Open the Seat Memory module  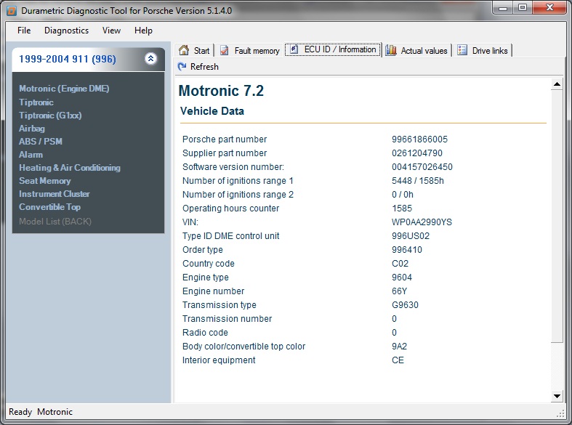[45, 181]
